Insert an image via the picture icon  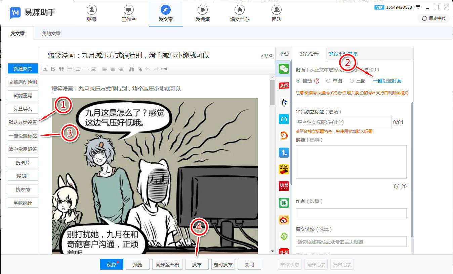click(x=93, y=69)
